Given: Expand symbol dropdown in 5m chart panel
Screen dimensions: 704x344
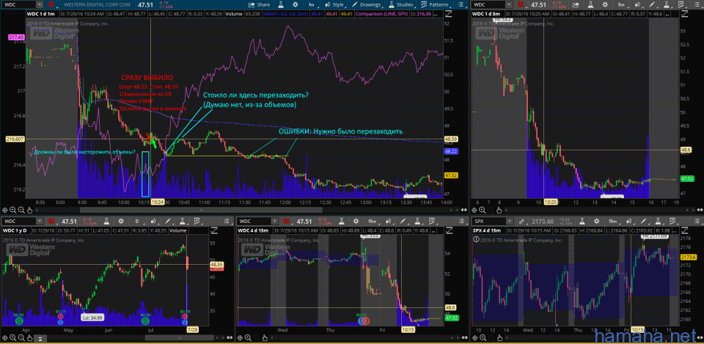Looking at the screenshot, I should tap(509, 5).
